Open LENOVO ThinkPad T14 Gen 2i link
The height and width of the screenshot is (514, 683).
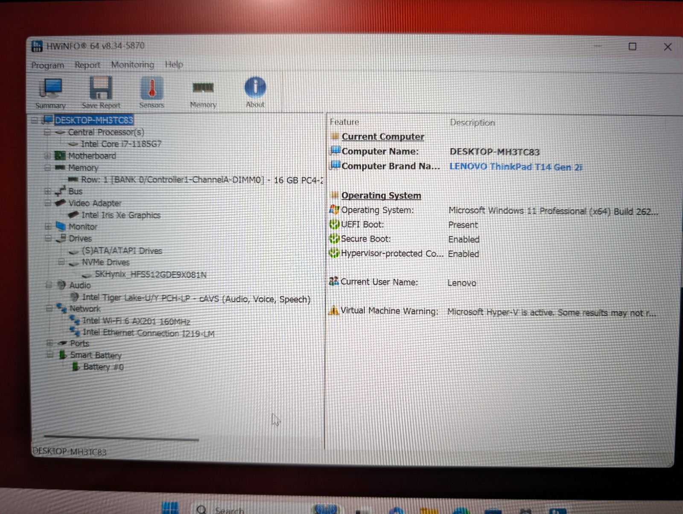coord(516,166)
